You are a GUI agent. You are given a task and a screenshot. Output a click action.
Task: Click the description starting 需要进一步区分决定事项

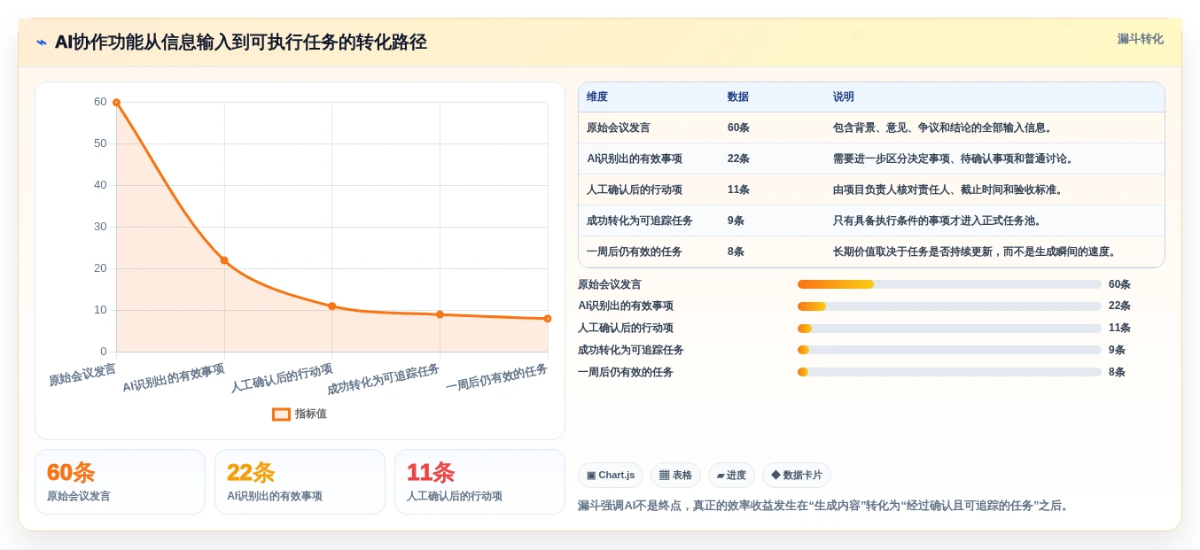pos(954,159)
